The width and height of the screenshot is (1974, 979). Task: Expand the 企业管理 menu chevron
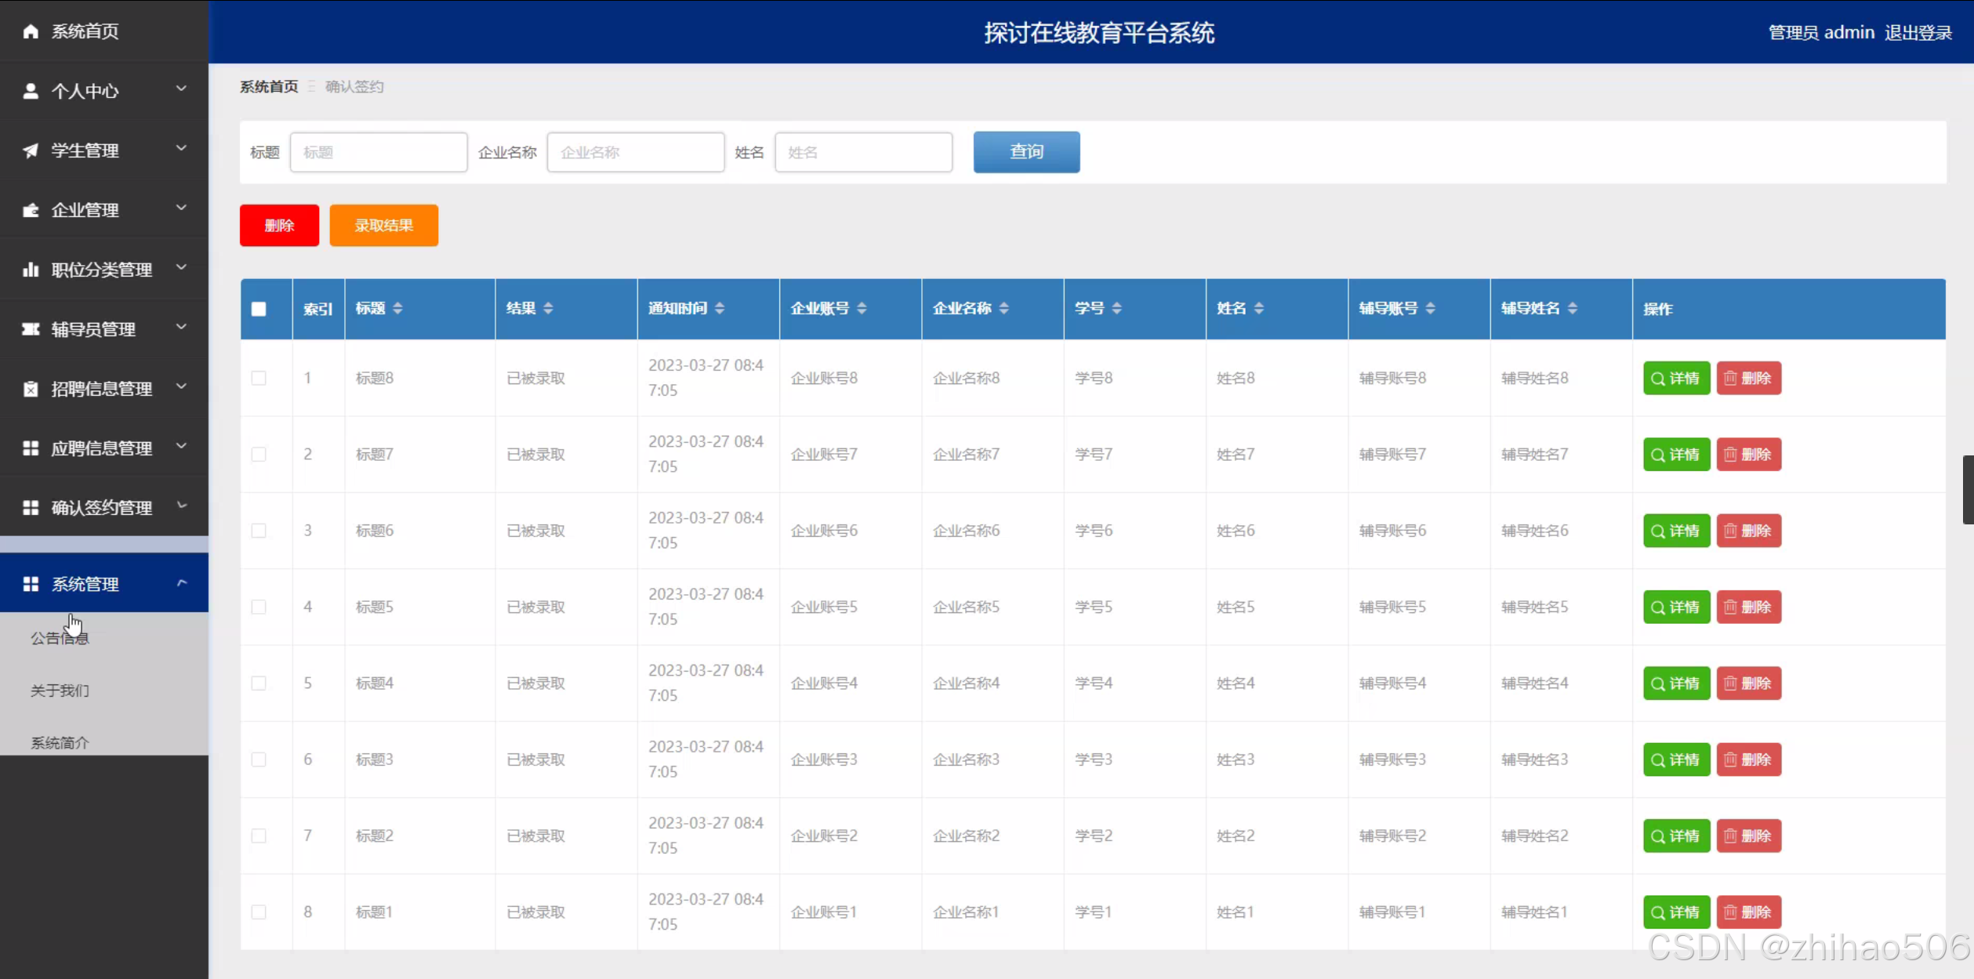point(182,208)
